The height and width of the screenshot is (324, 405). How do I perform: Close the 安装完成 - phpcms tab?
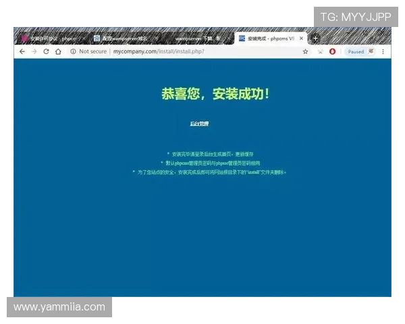tap(302, 39)
